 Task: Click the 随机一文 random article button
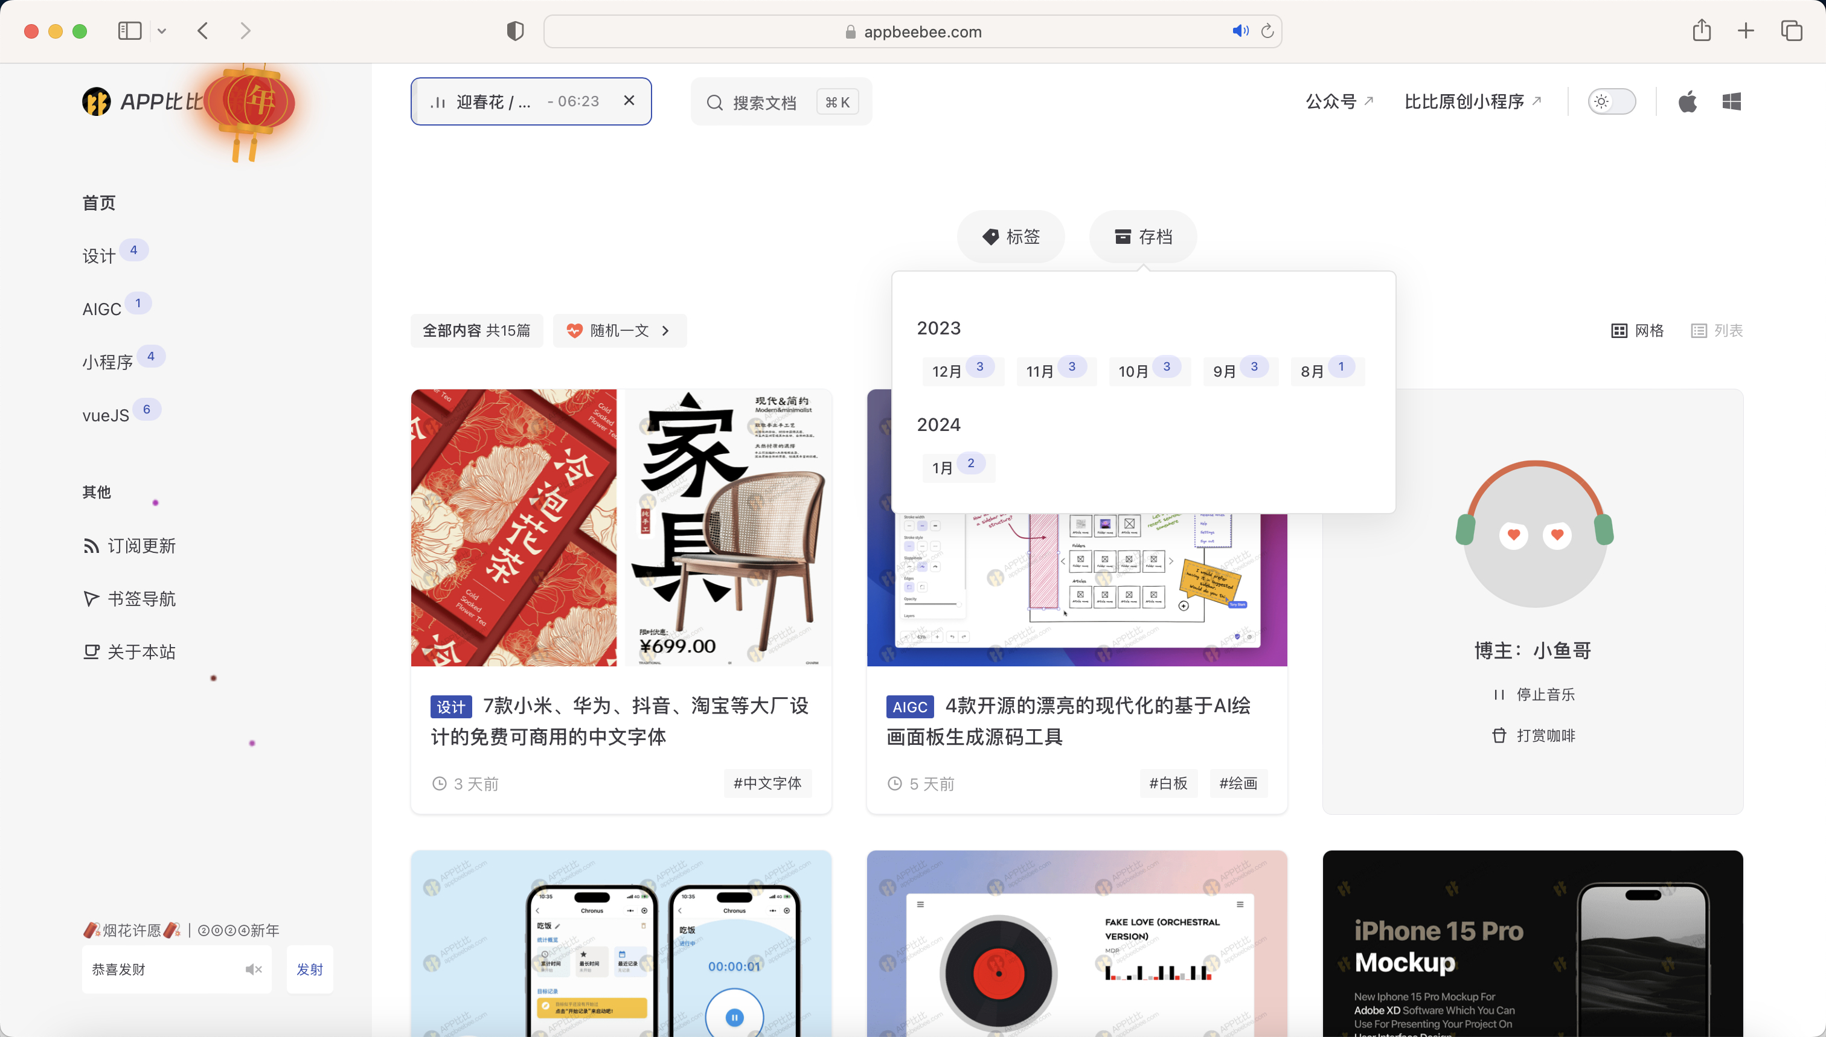[619, 330]
